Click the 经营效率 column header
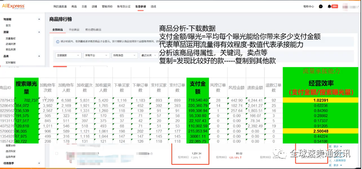The width and height of the screenshot is (362, 169). 321,87
